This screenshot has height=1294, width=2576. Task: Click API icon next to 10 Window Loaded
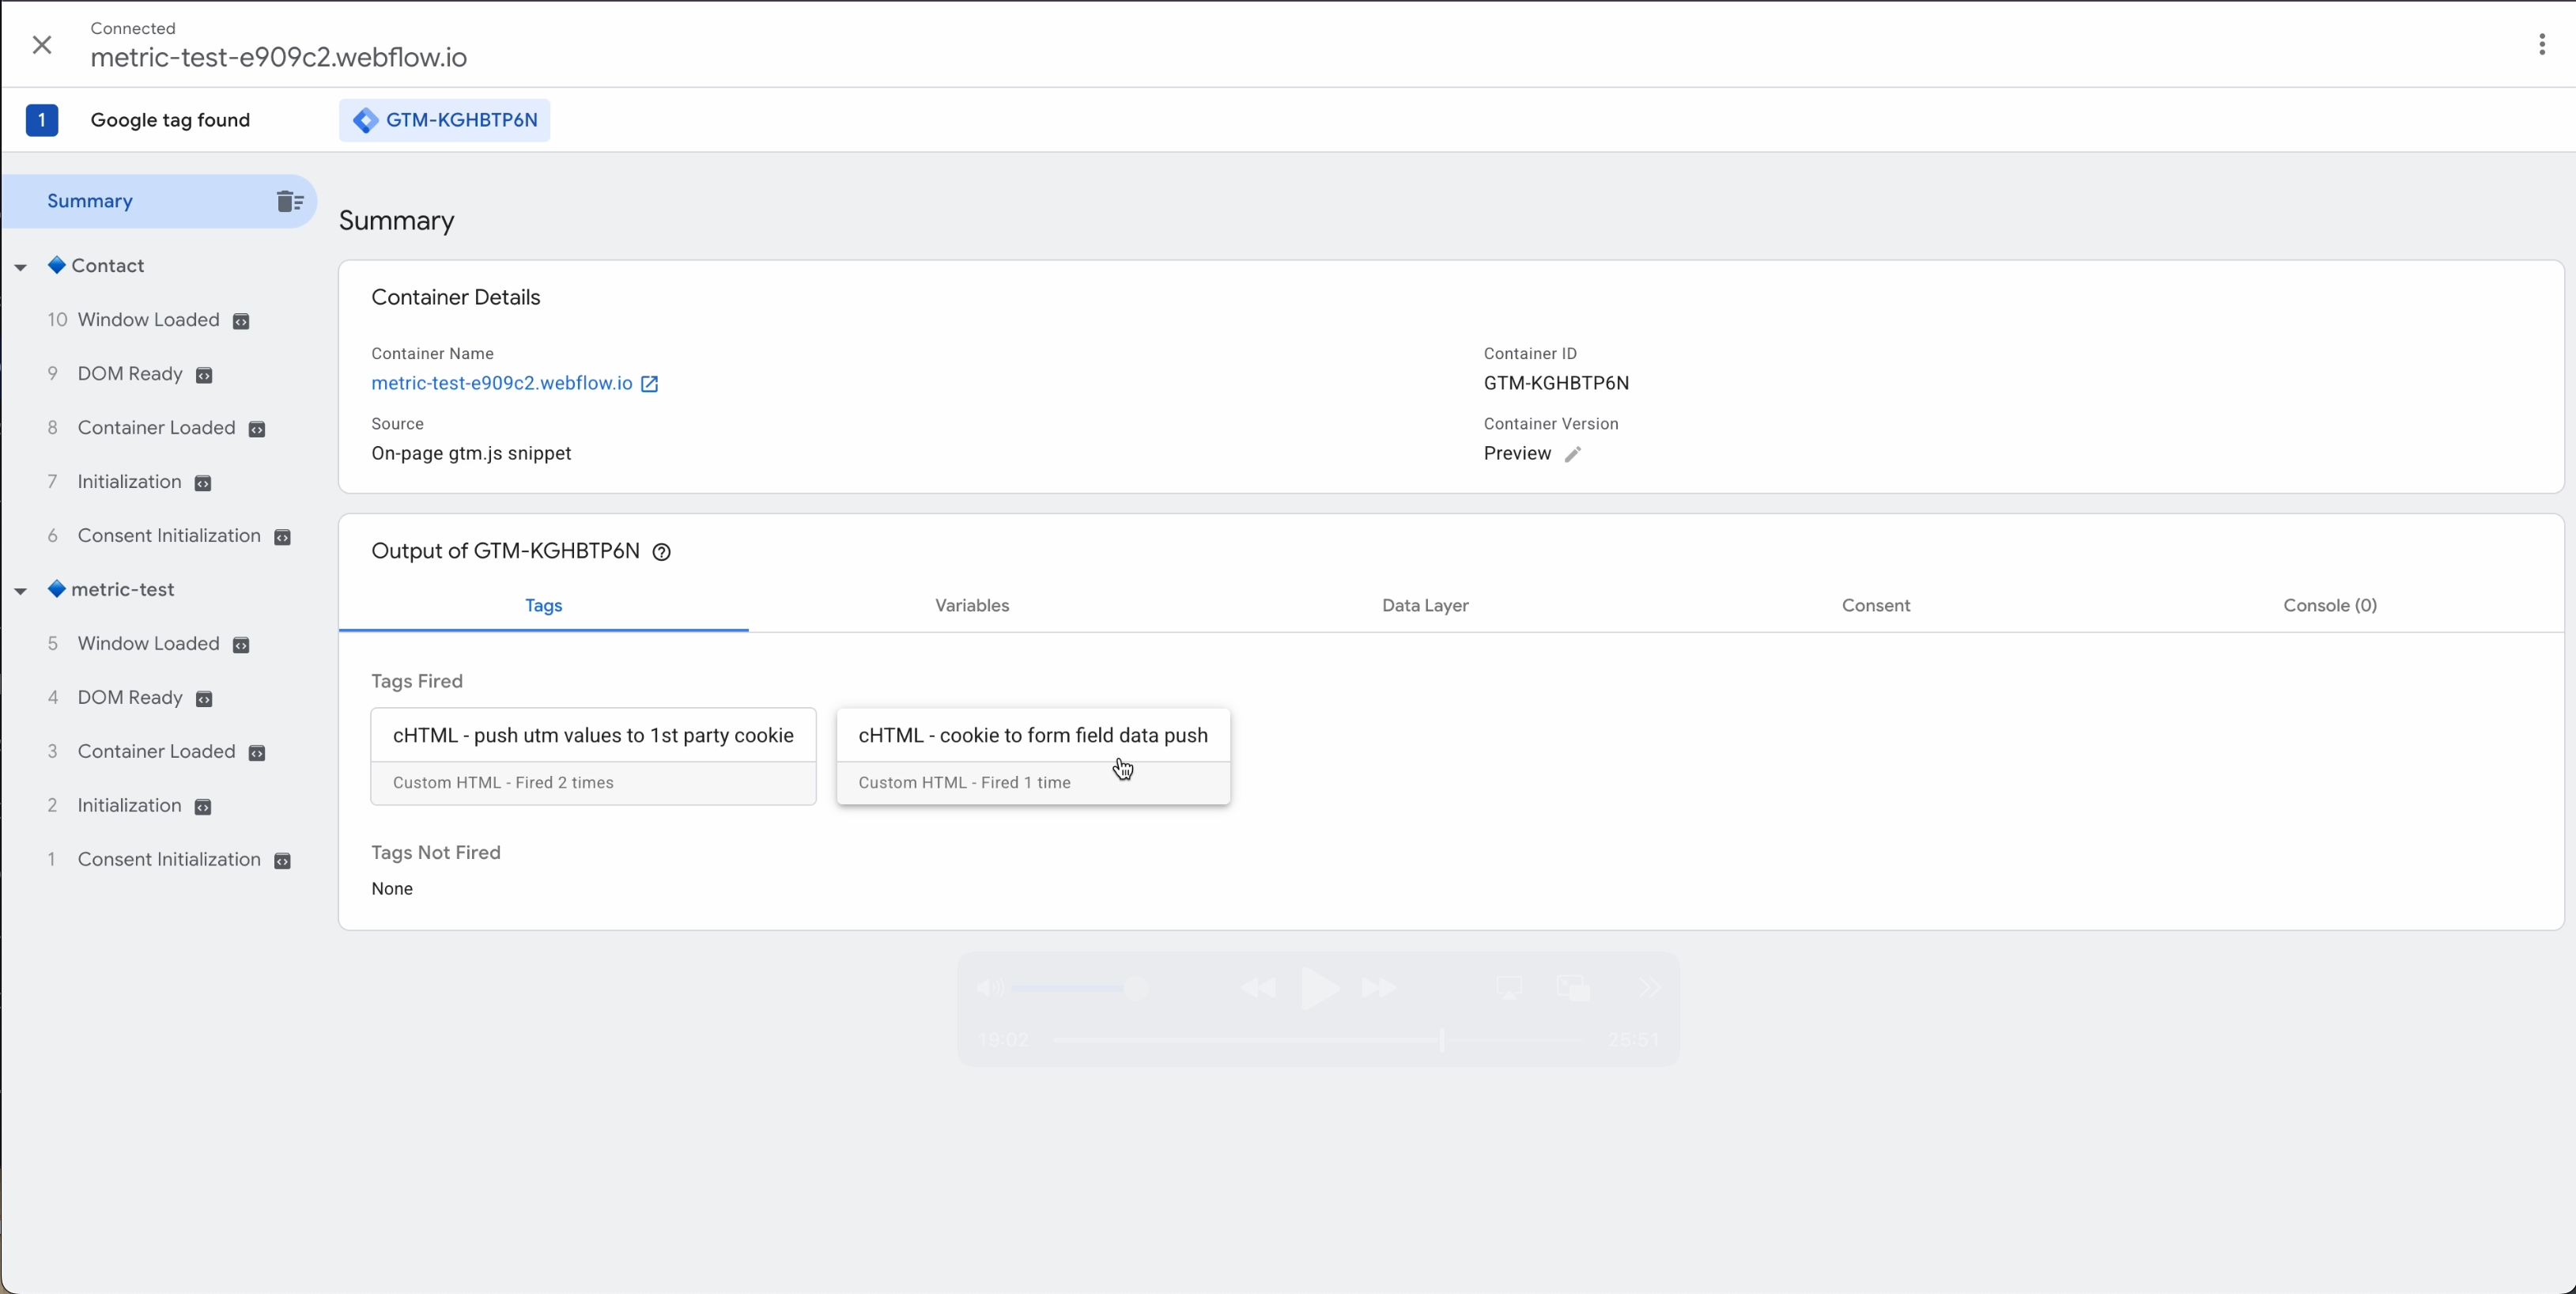click(241, 322)
